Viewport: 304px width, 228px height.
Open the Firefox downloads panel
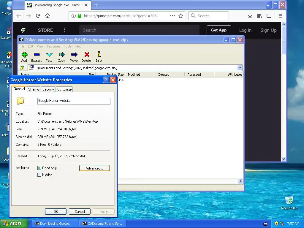click(250, 16)
